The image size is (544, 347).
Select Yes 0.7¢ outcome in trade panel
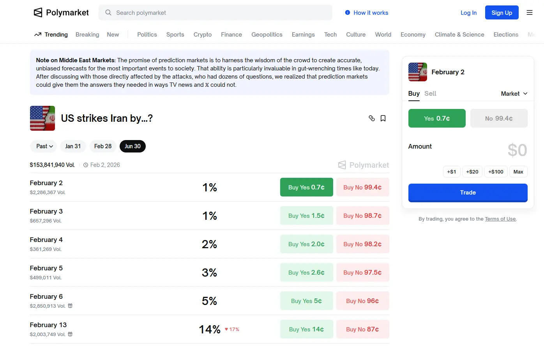(x=437, y=118)
